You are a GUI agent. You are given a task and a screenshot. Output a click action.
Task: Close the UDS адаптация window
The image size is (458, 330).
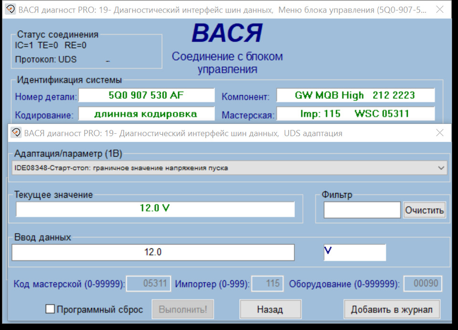(439, 133)
